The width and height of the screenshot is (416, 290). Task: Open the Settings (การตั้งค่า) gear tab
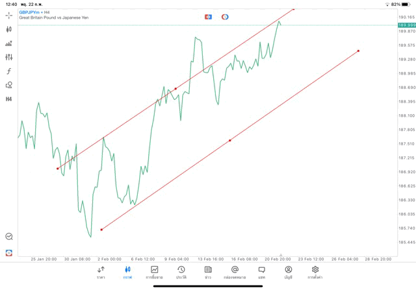[315, 272]
